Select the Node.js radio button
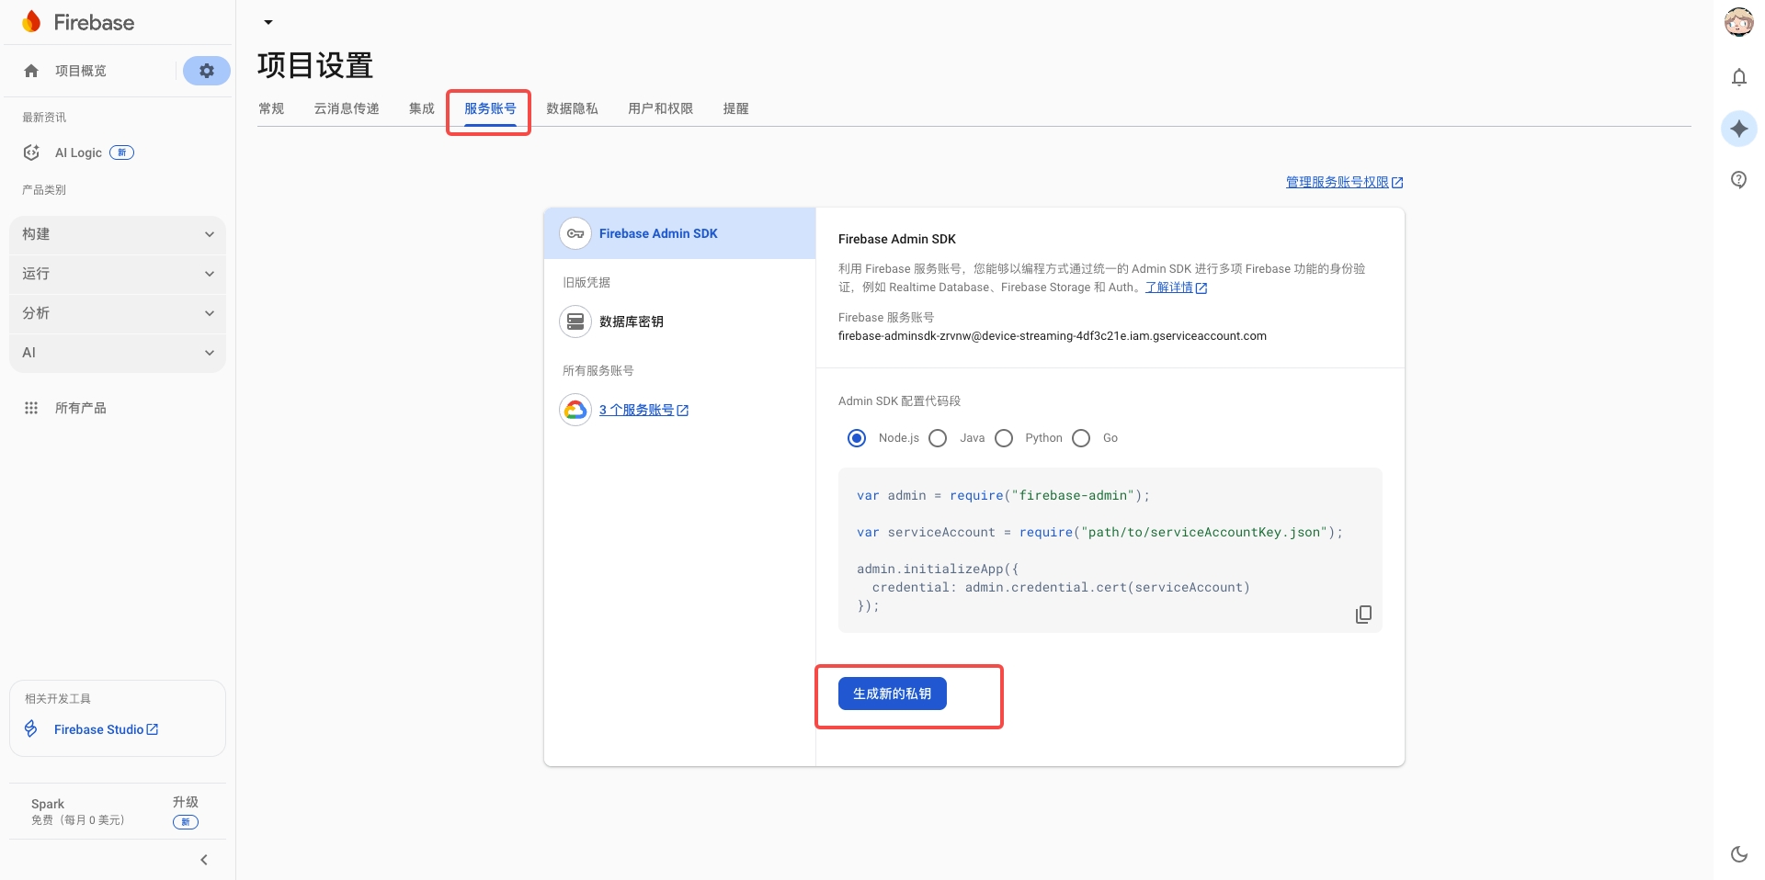The width and height of the screenshot is (1765, 880). pos(857,438)
